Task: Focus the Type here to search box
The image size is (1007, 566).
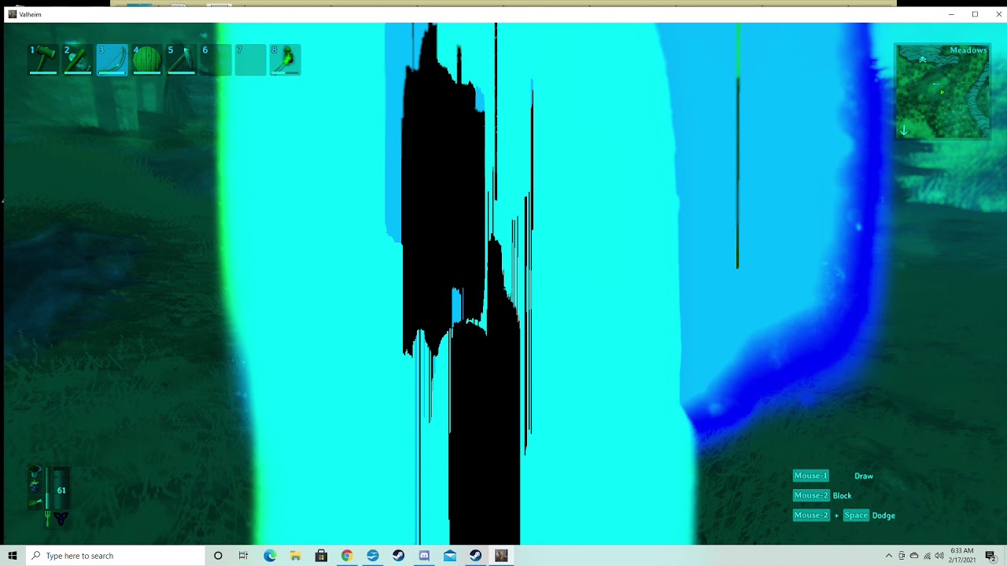Action: 115,556
